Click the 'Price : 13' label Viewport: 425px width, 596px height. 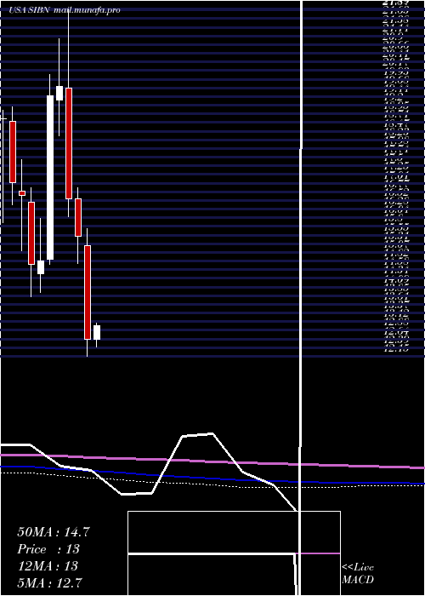pos(48,549)
